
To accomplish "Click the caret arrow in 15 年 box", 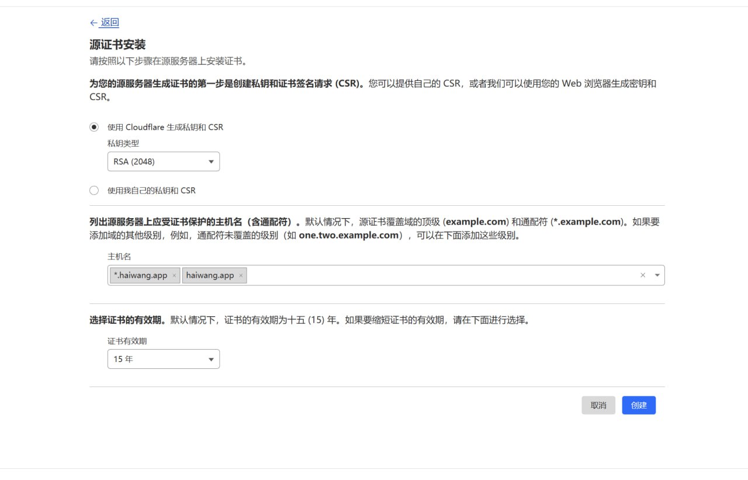I will pyautogui.click(x=211, y=360).
